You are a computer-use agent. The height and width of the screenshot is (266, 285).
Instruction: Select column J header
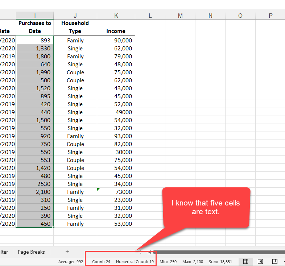point(75,16)
